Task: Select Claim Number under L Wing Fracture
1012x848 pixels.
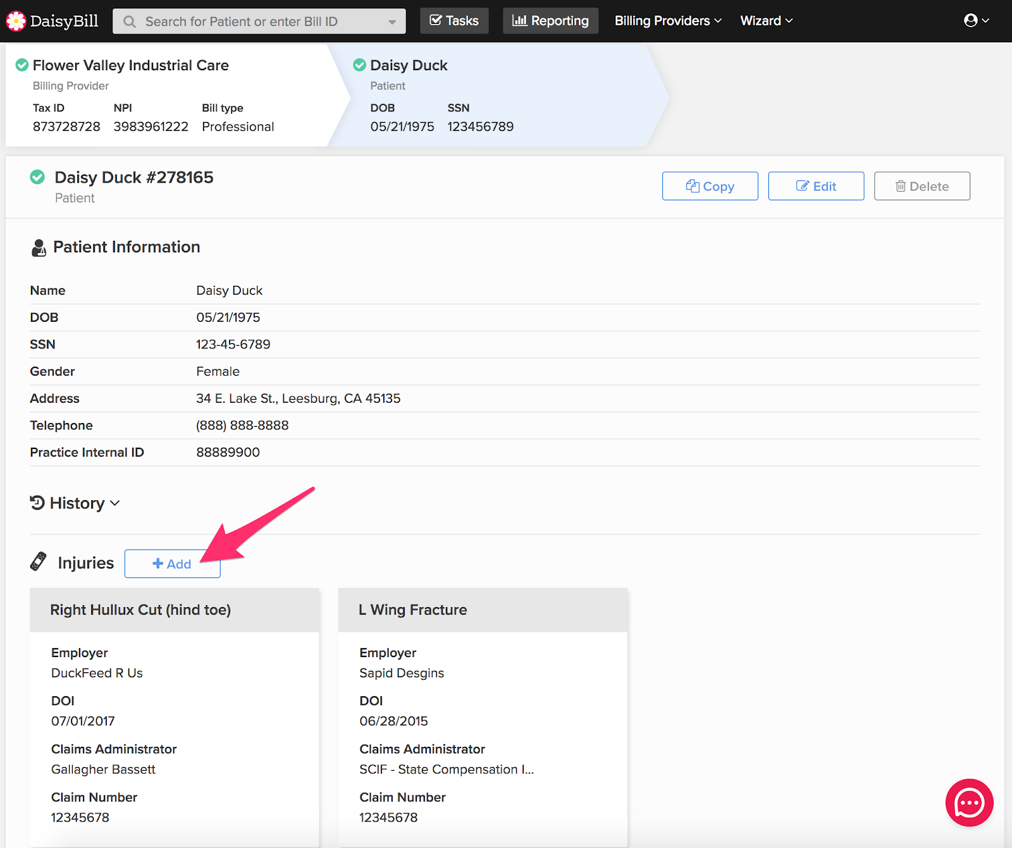Action: 388,817
